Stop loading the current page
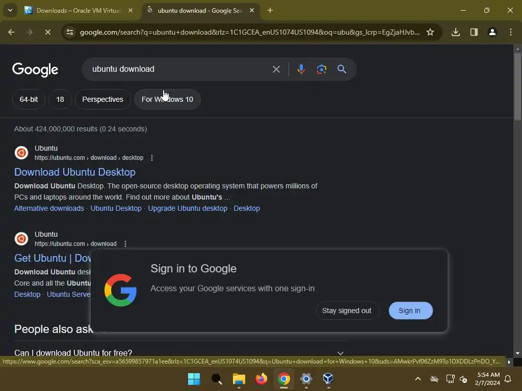Image resolution: width=522 pixels, height=391 pixels. pyautogui.click(x=47, y=32)
